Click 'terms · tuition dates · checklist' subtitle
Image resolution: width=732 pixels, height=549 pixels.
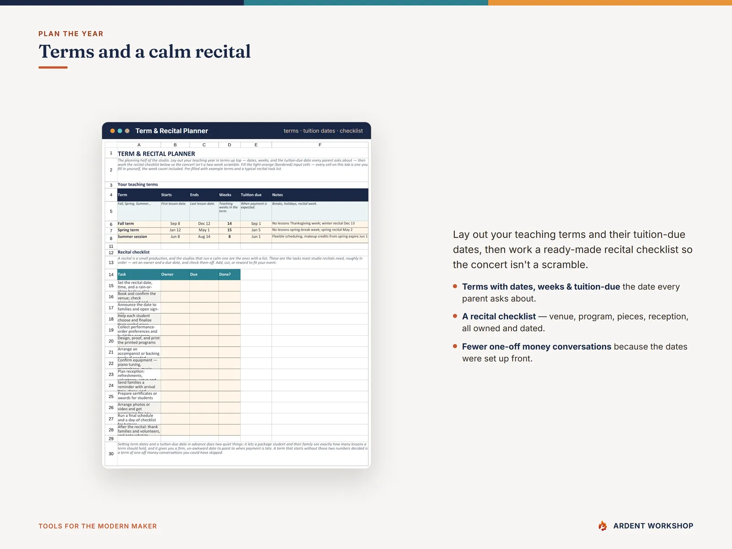323,131
